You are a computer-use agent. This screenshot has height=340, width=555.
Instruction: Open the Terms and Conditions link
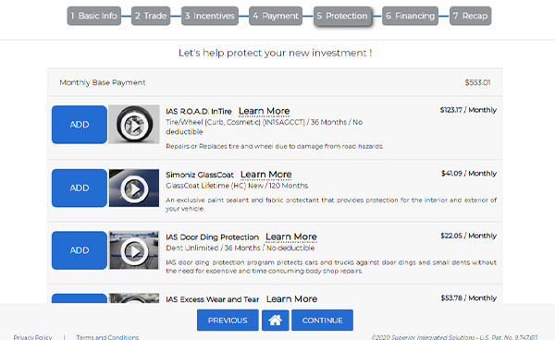pyautogui.click(x=107, y=337)
